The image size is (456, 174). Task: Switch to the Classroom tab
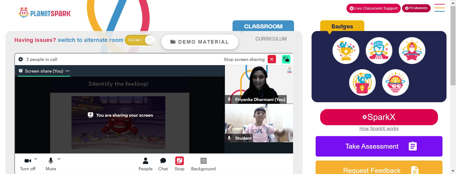pos(263,26)
